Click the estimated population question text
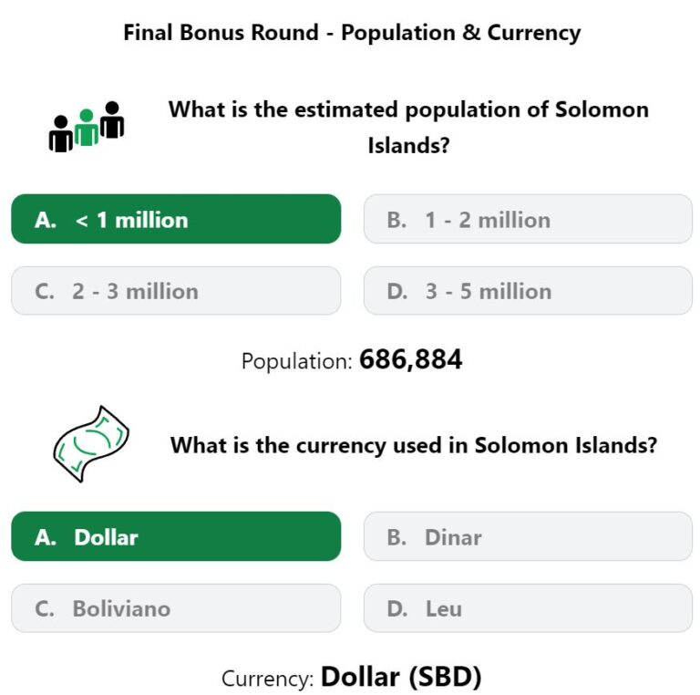 408,128
